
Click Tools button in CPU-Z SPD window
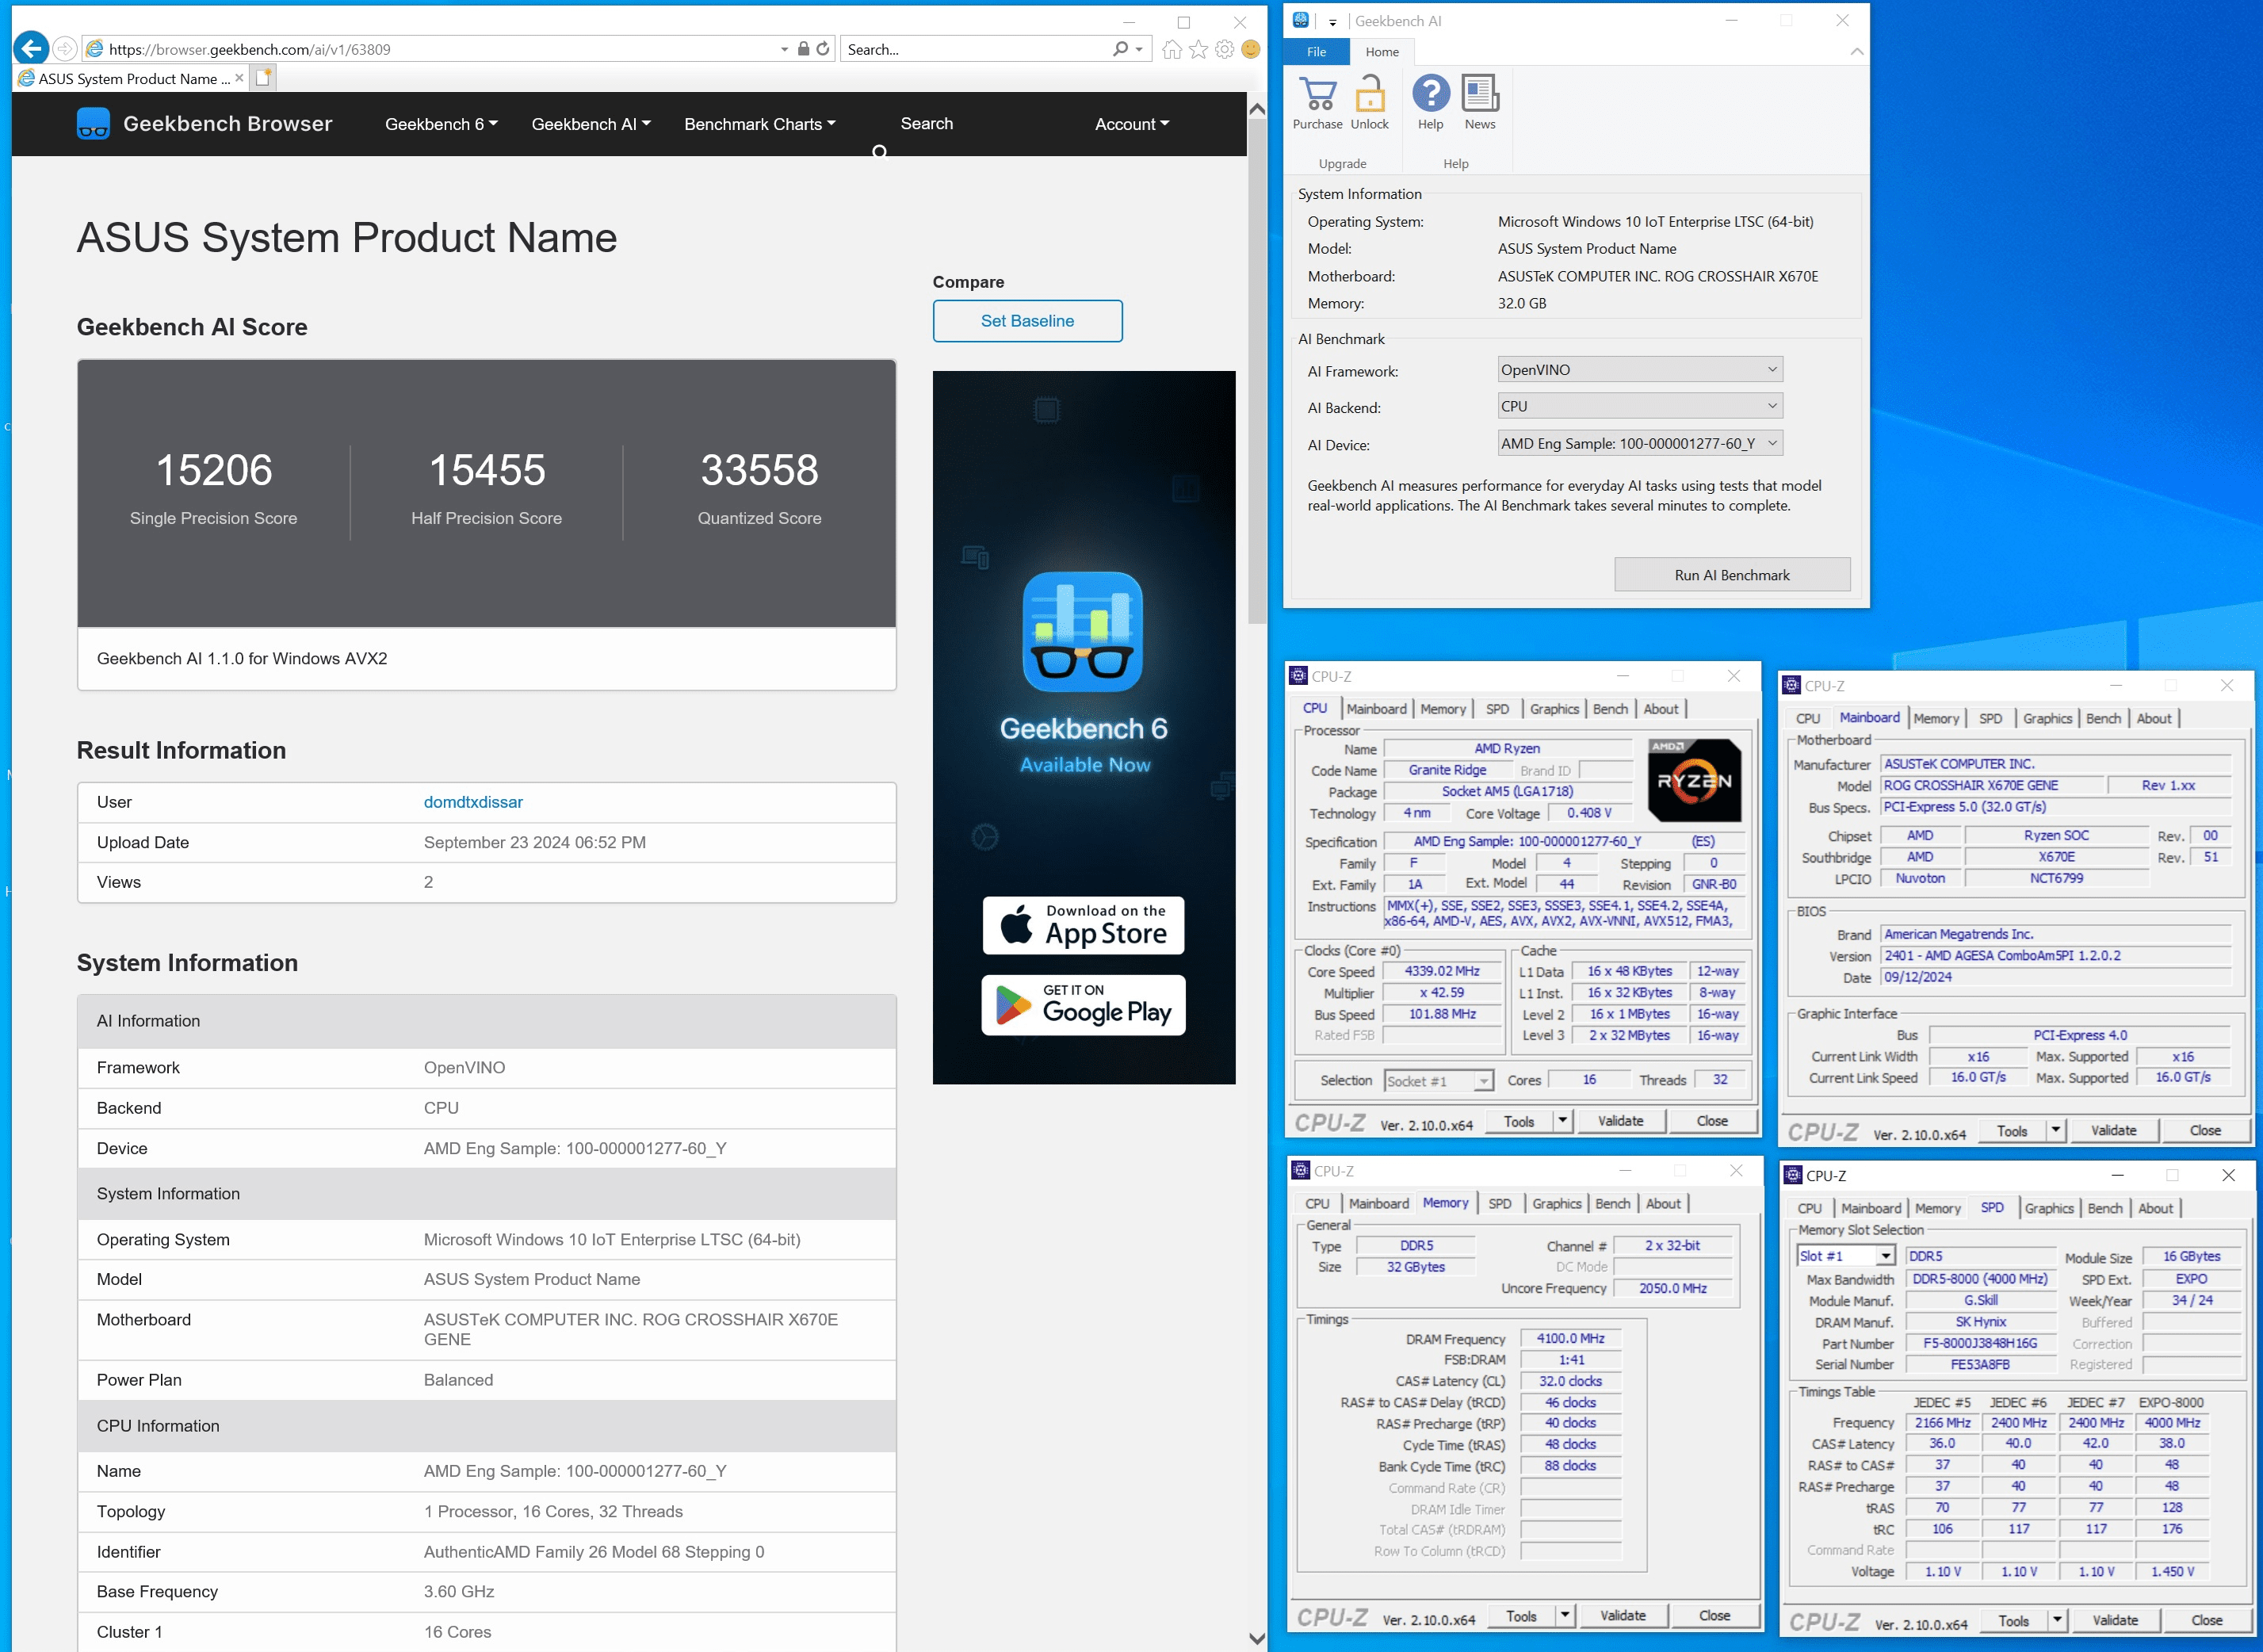(x=2013, y=1621)
